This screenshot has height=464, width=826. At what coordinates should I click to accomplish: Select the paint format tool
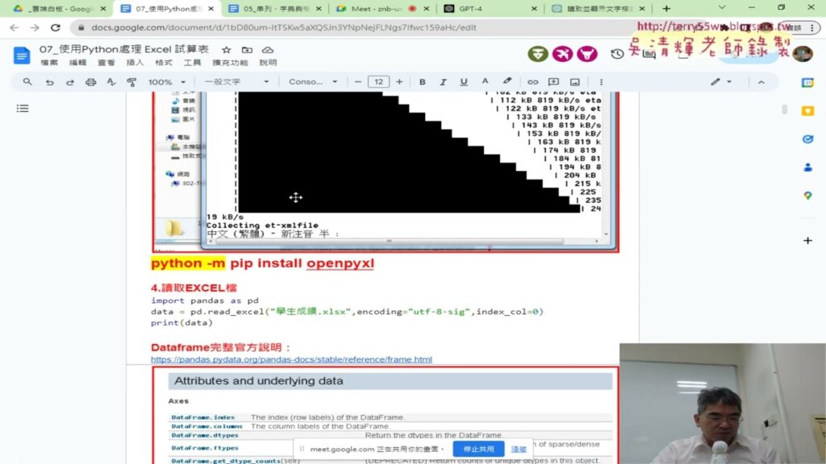coord(131,81)
